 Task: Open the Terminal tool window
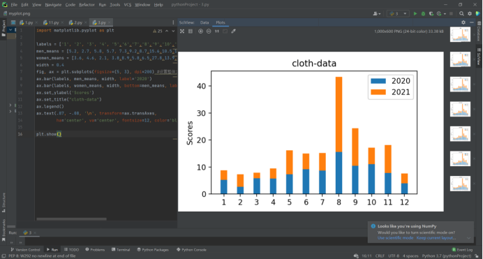(x=121, y=250)
